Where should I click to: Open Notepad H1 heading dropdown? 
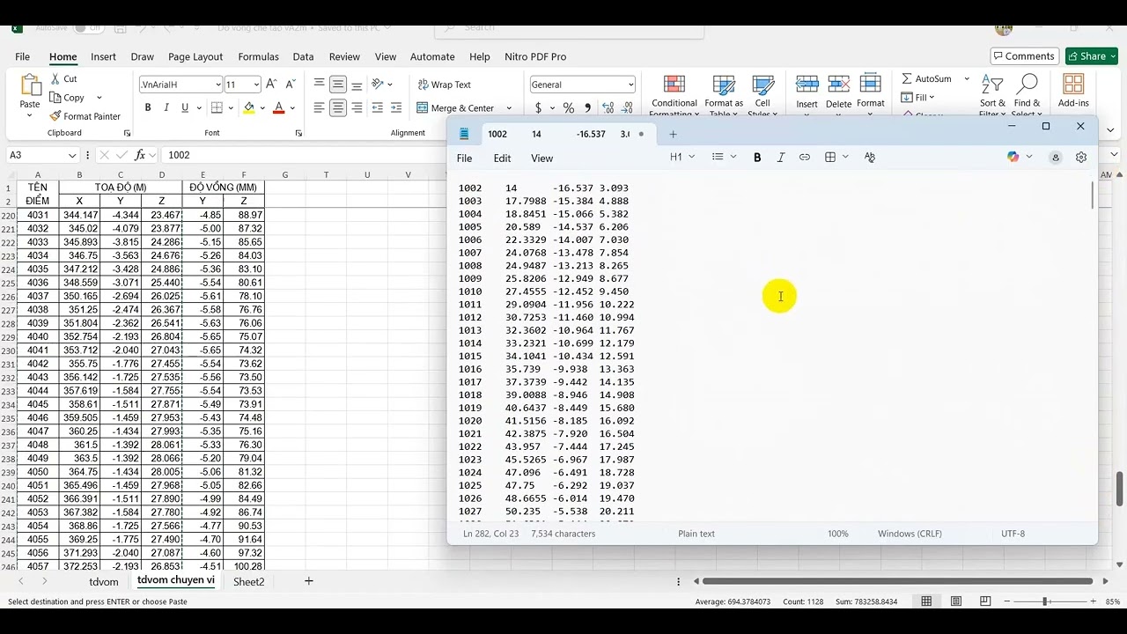682,157
